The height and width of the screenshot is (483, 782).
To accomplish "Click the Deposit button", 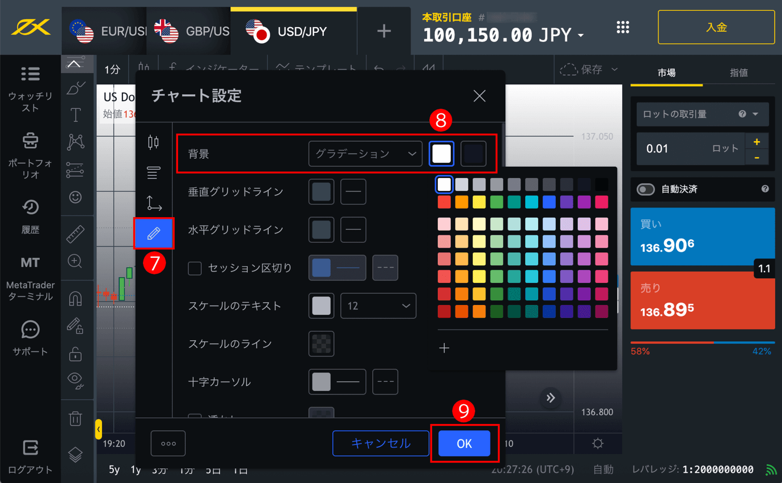I will (x=716, y=27).
